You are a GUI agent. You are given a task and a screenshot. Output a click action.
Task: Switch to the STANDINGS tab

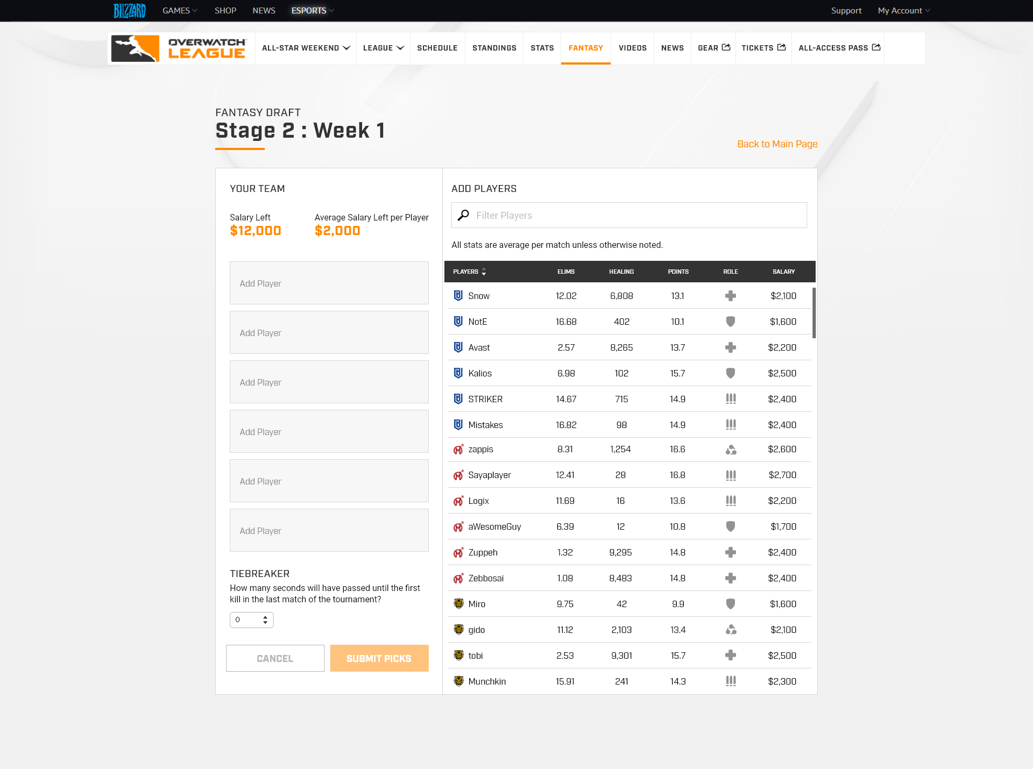(x=494, y=48)
